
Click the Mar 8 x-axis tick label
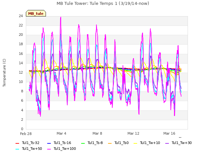(x=97, y=133)
